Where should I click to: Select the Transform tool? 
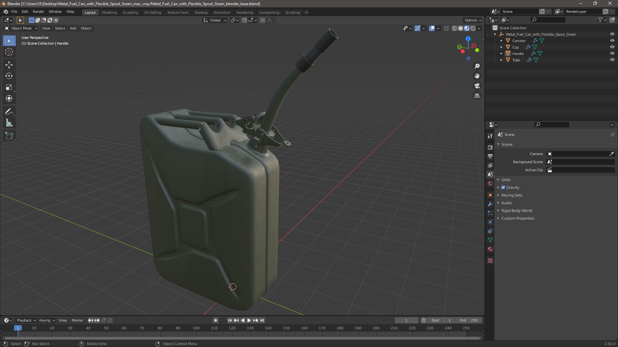9,99
